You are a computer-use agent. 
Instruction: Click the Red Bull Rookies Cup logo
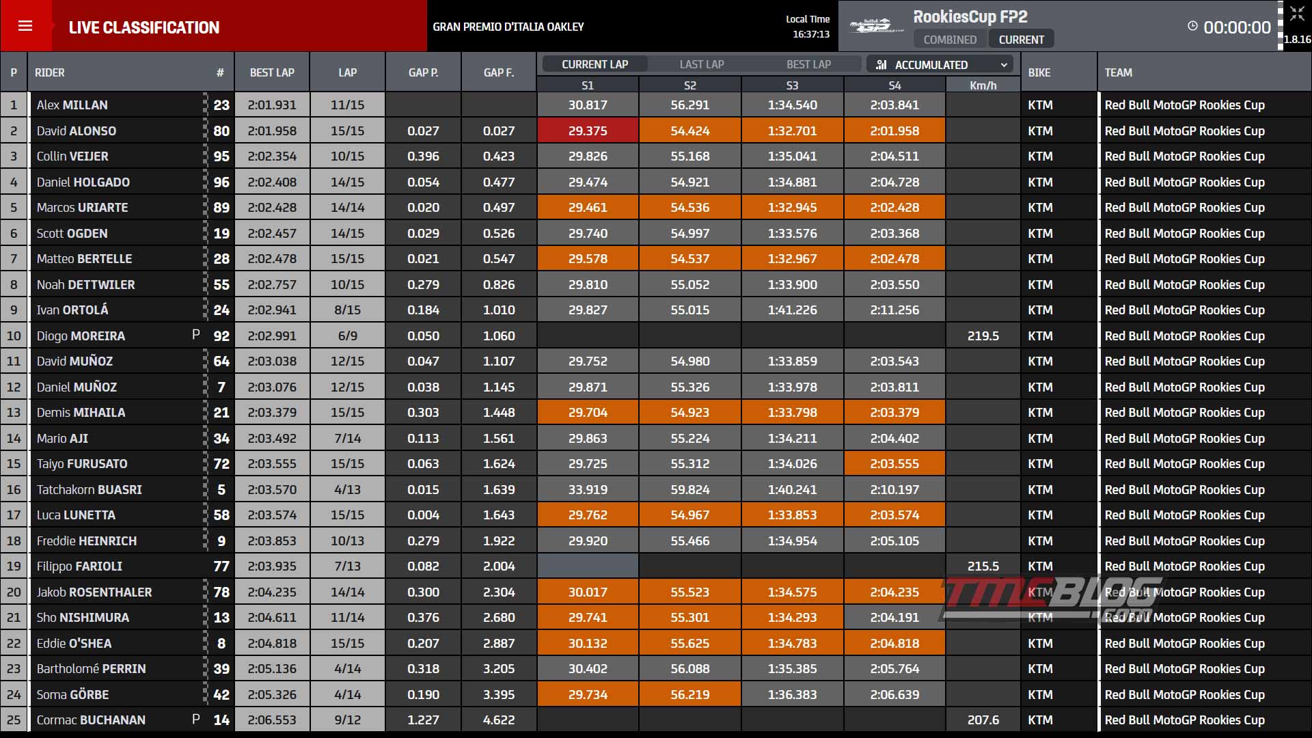pyautogui.click(x=876, y=26)
